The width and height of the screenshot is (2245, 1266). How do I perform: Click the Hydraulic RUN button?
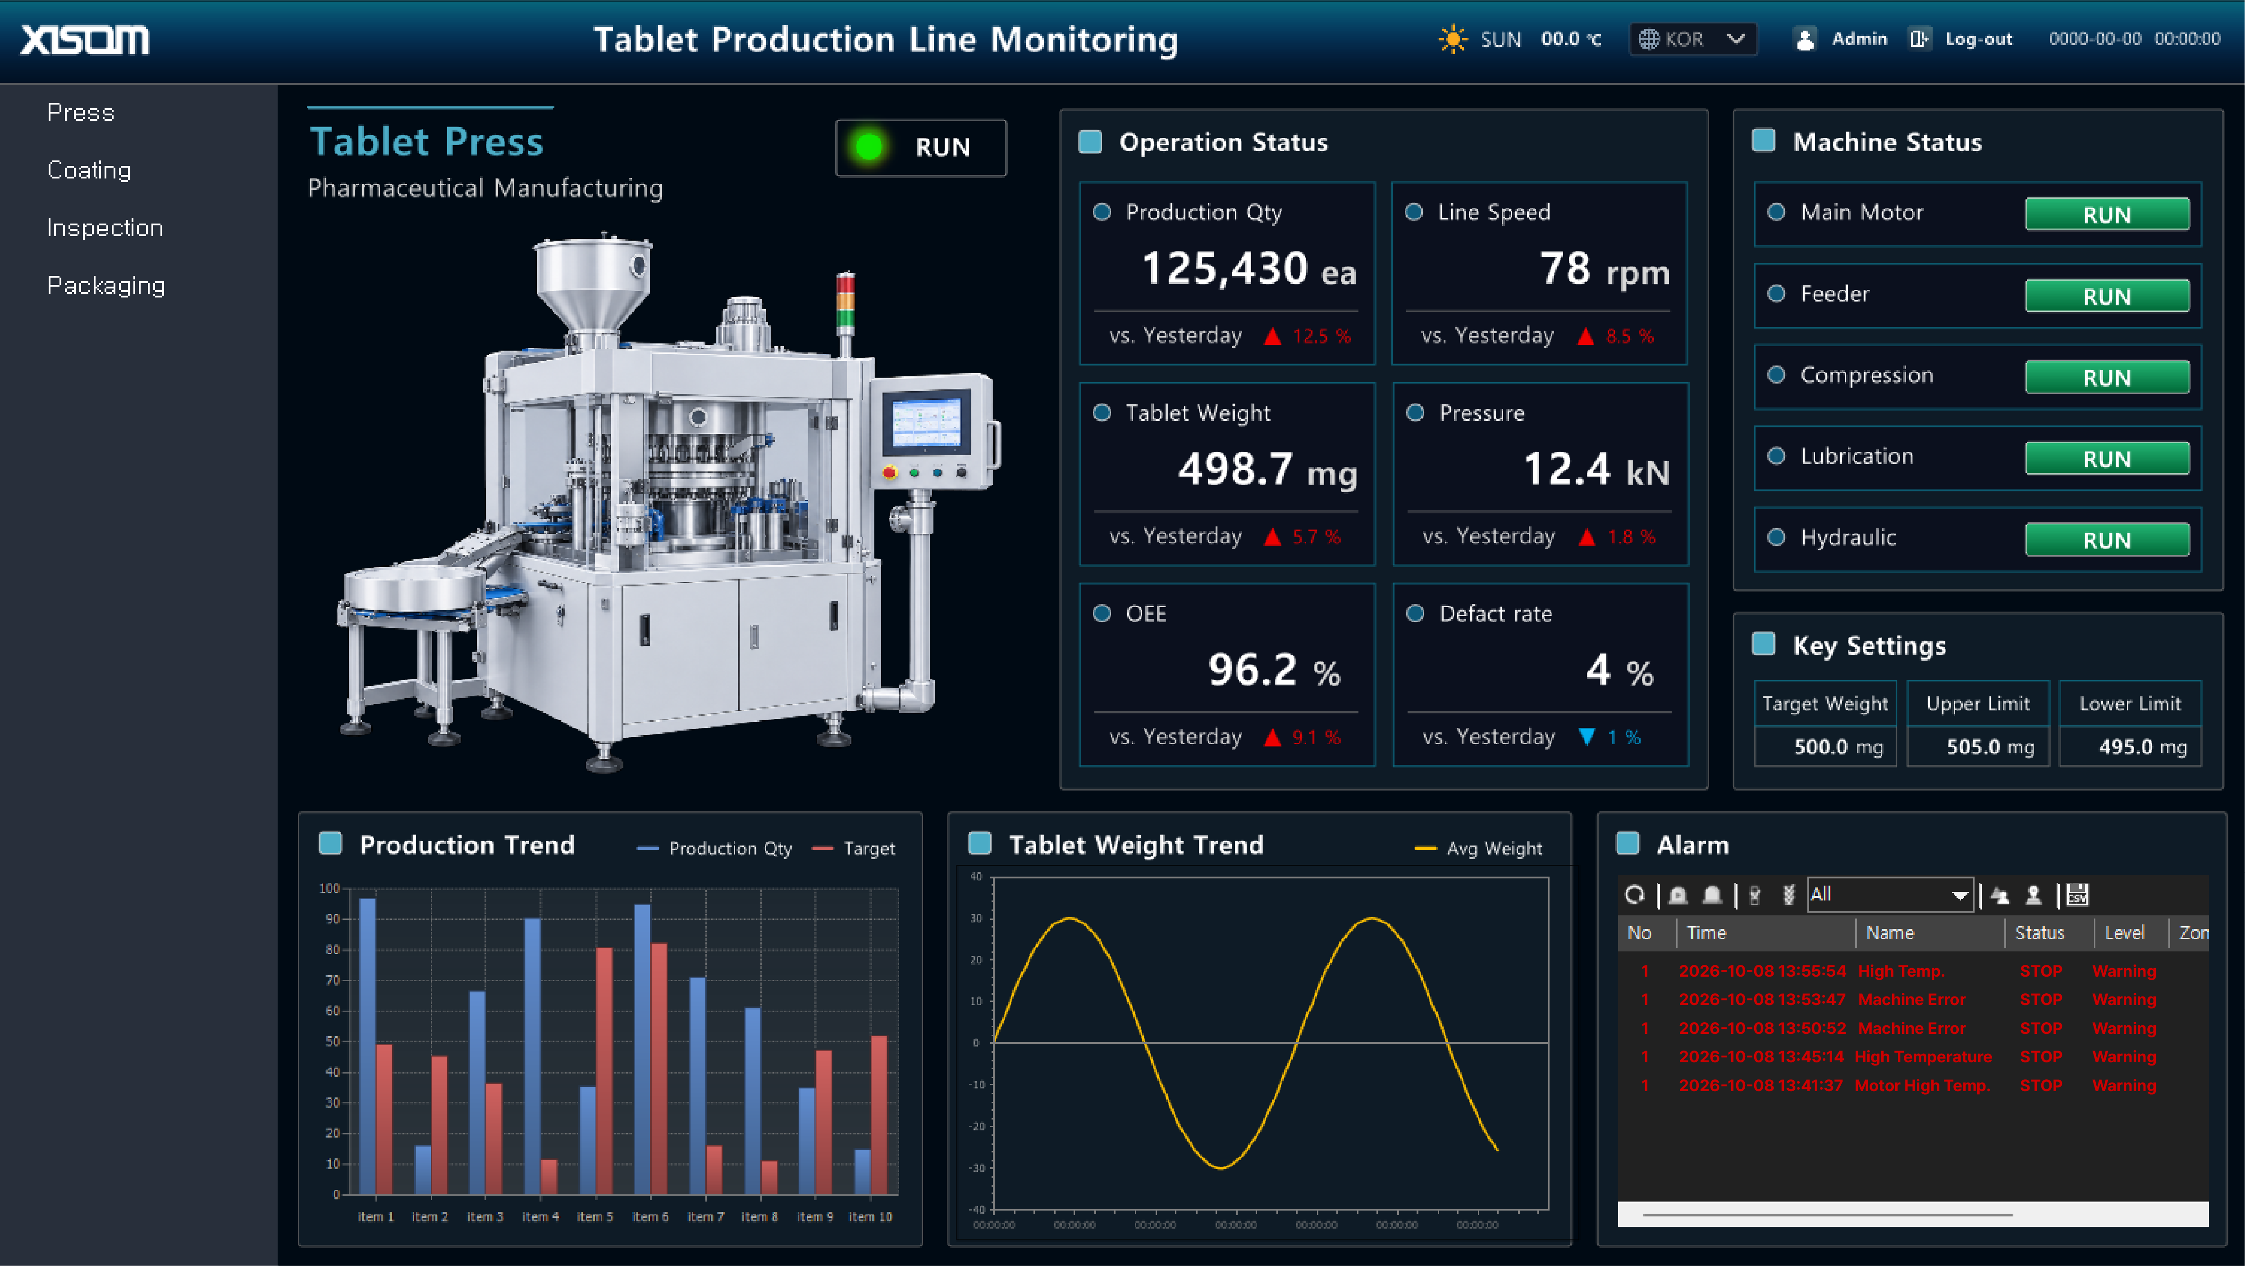(2107, 539)
